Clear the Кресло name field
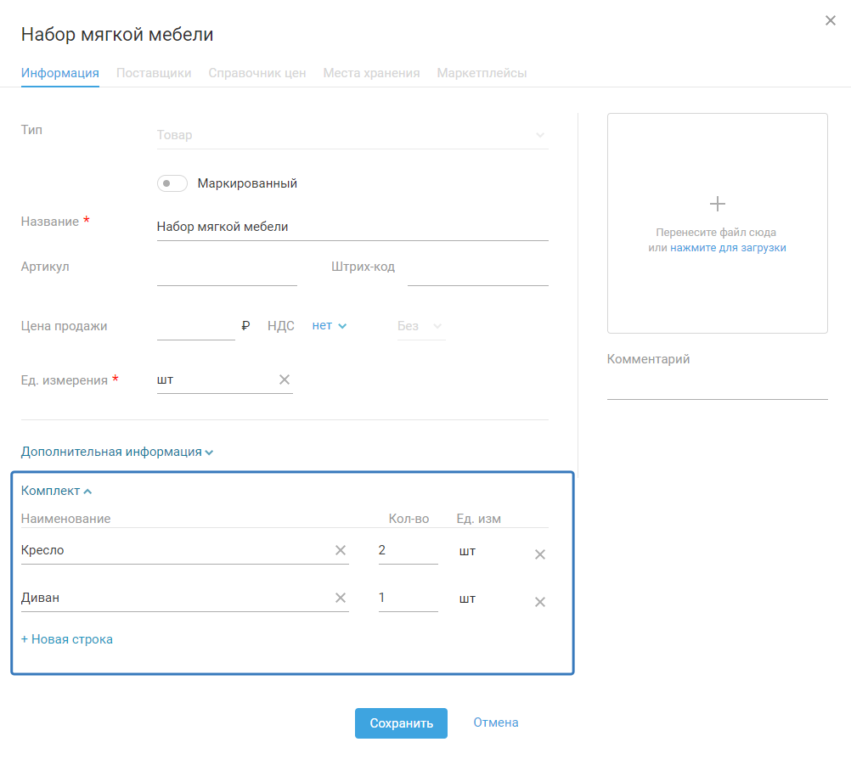Image resolution: width=851 pixels, height=759 pixels. [x=341, y=551]
